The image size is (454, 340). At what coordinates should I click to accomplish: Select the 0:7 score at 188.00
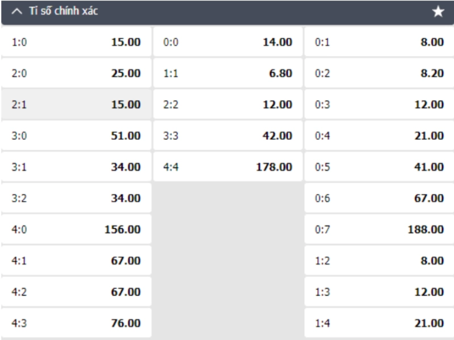tap(379, 229)
